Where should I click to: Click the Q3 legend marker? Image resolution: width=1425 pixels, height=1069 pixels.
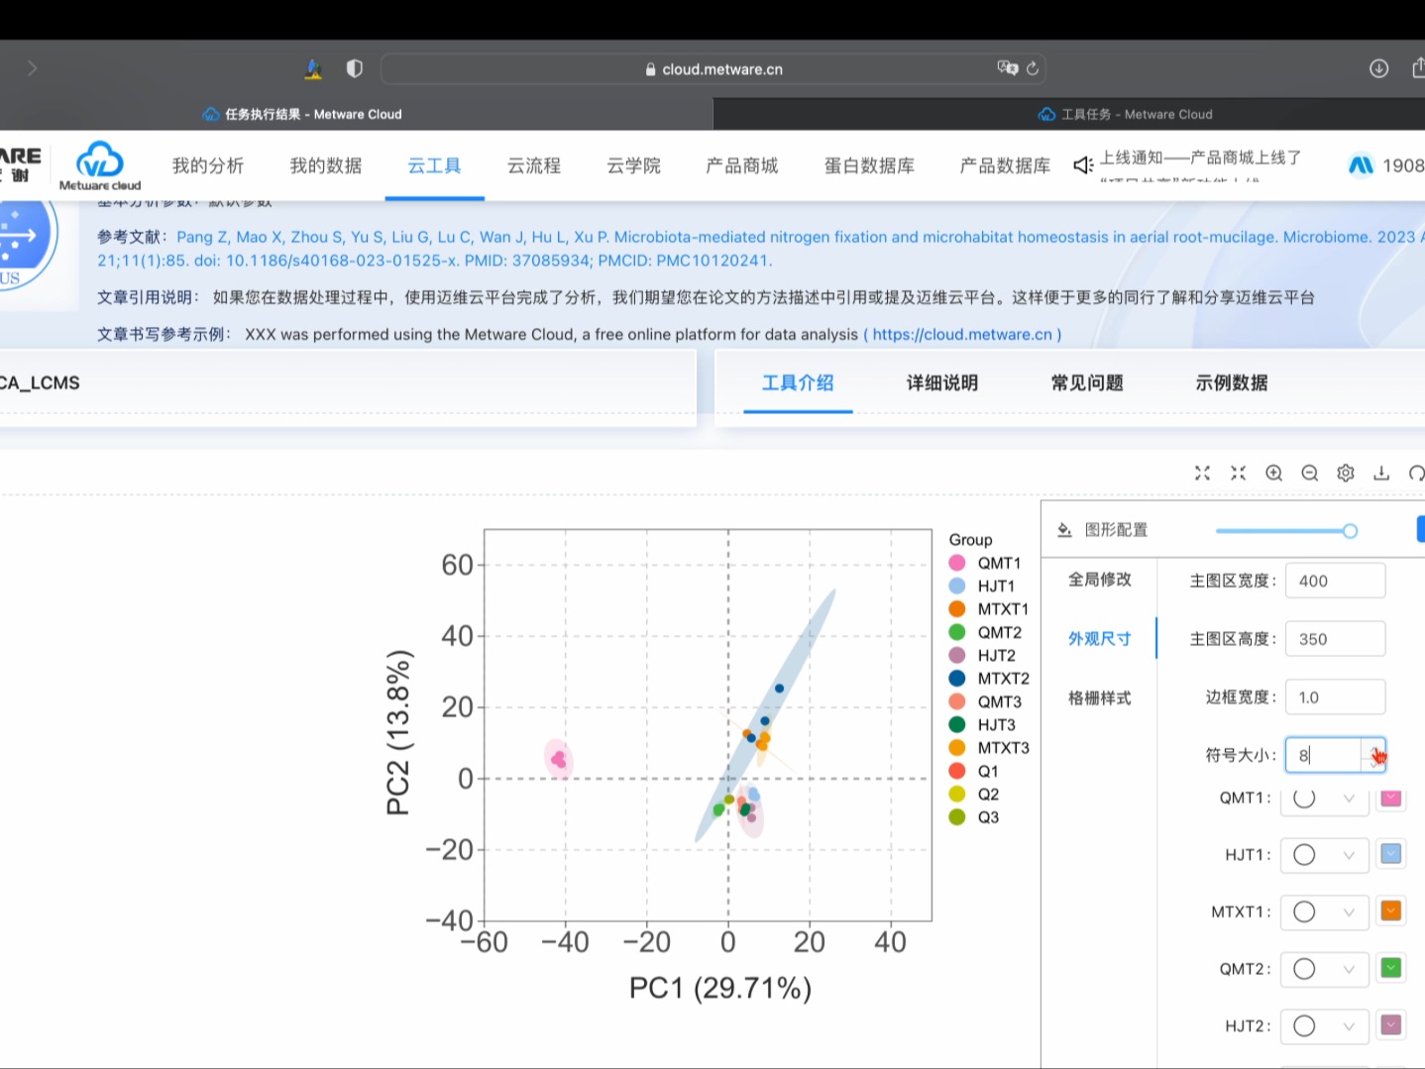[x=957, y=817]
